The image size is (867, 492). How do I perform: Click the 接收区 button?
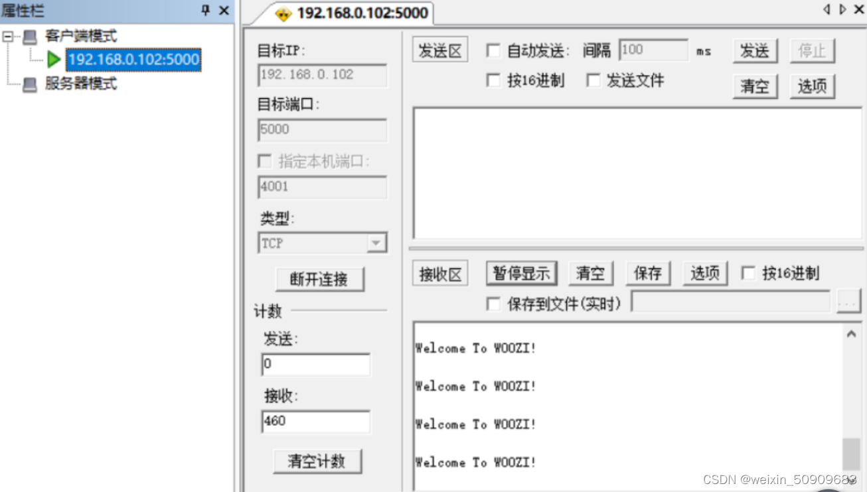coord(441,274)
